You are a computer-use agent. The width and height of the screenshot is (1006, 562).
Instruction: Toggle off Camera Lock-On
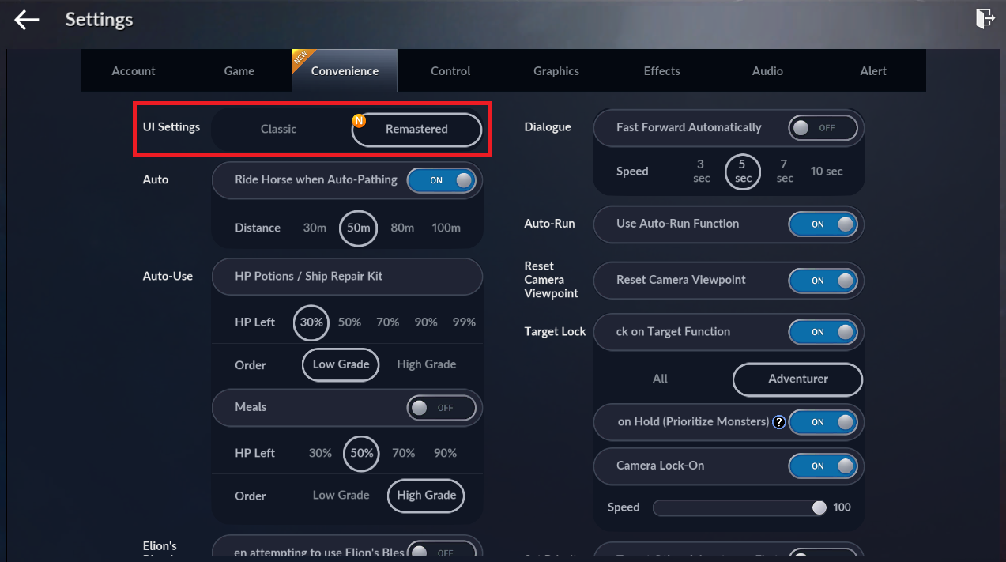coord(823,466)
